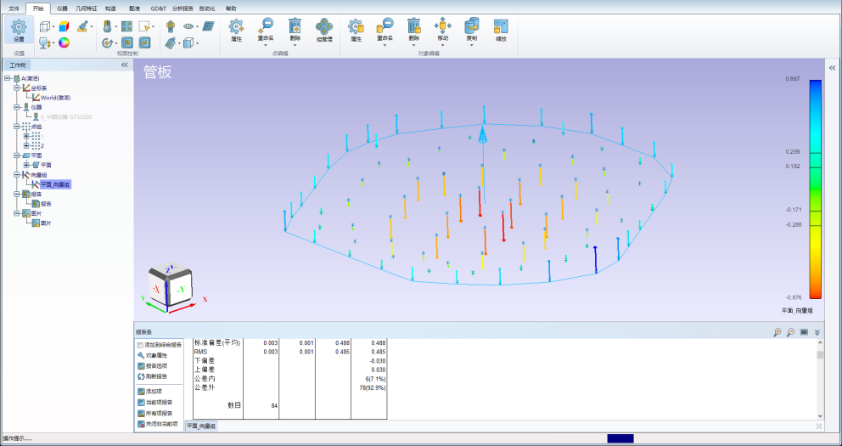Screen dimensions: 842x446
Task: Open the 复制 dropdown in object editing
Action: (472, 45)
